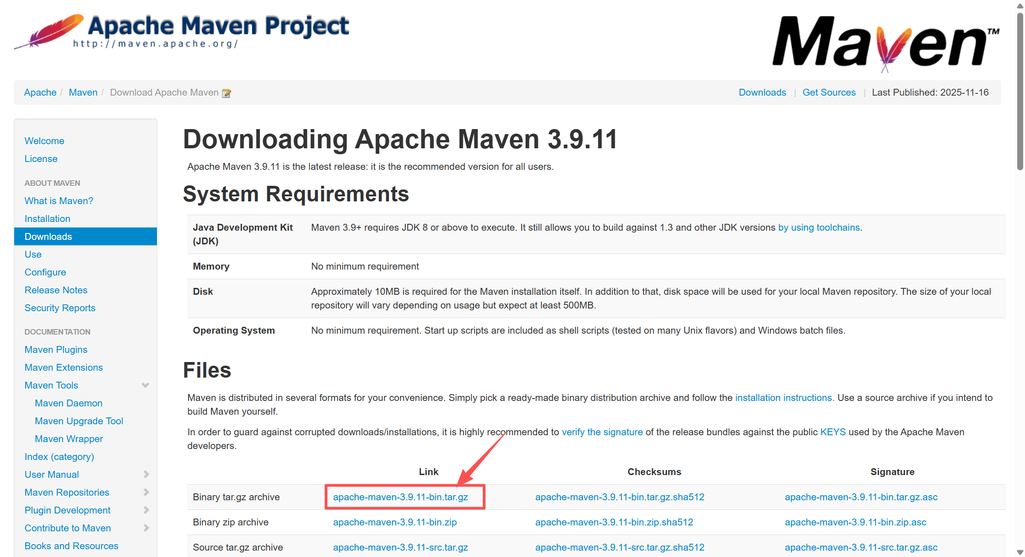Image resolution: width=1025 pixels, height=557 pixels.
Task: Download apache-maven-3.9.11-src.tar.gz
Action: click(x=400, y=547)
